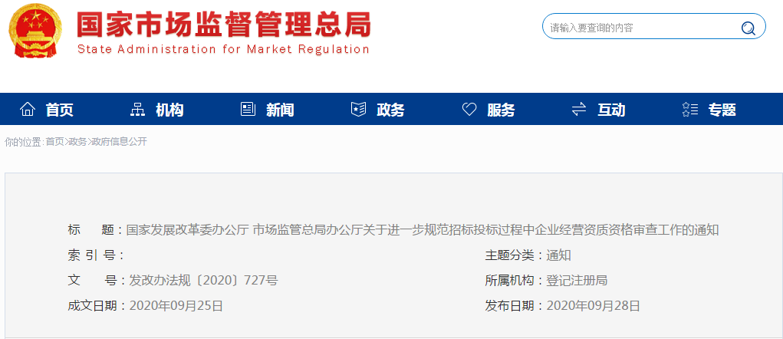Screen dimensions: 783x339
Task: Go to the 新闻 menu item
Action: pyautogui.click(x=280, y=110)
